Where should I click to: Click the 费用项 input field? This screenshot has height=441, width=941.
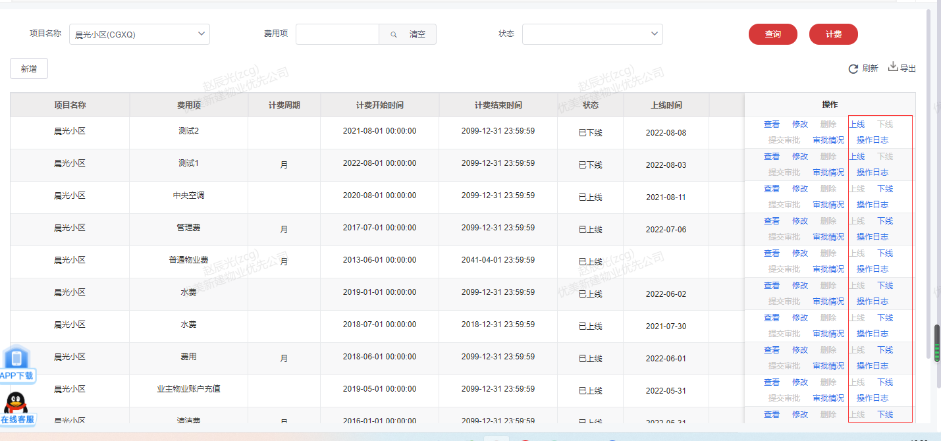pyautogui.click(x=337, y=34)
